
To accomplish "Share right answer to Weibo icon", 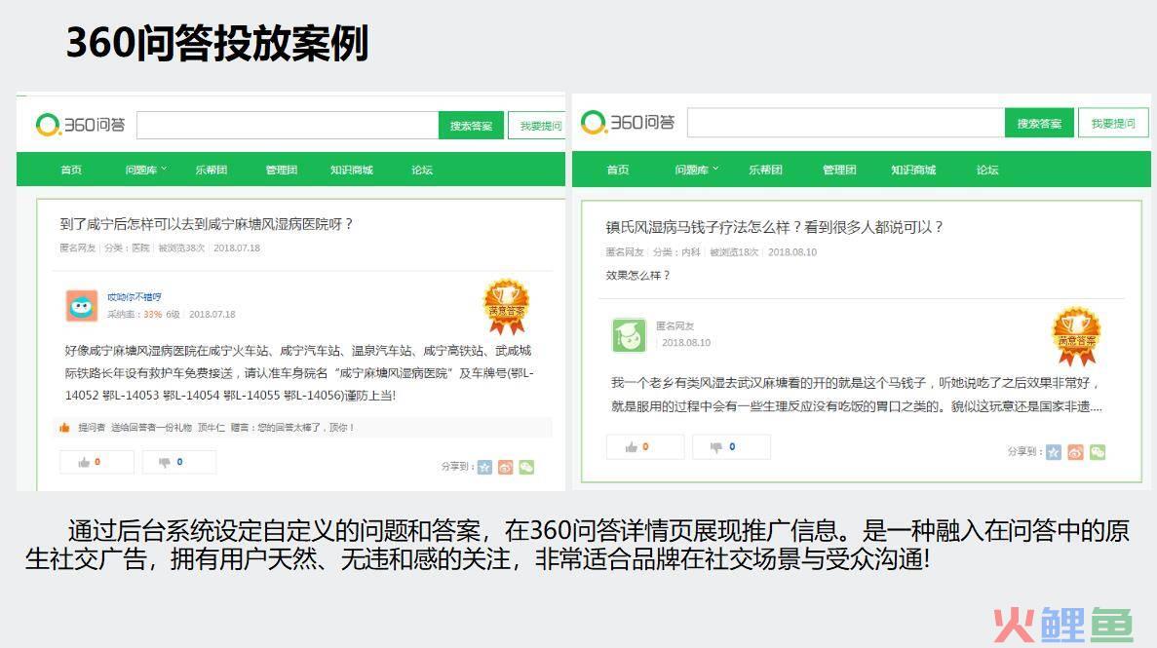I will (1076, 452).
